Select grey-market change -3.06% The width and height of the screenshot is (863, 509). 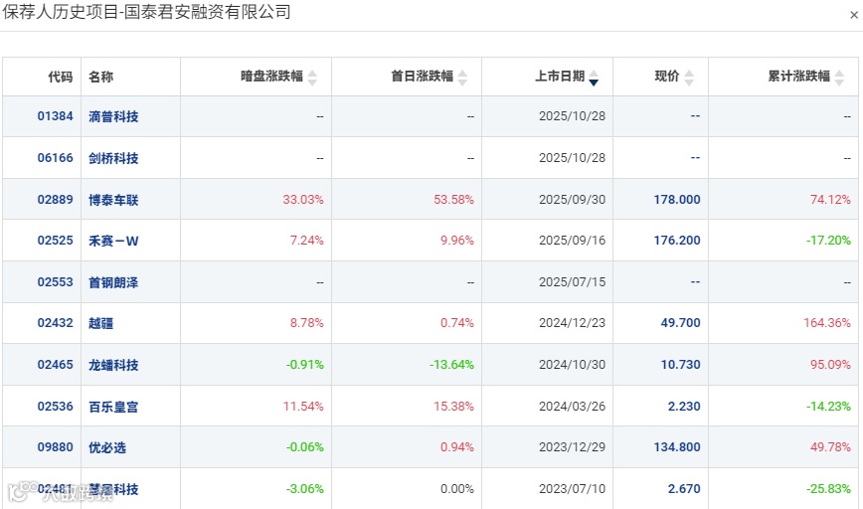tap(305, 489)
